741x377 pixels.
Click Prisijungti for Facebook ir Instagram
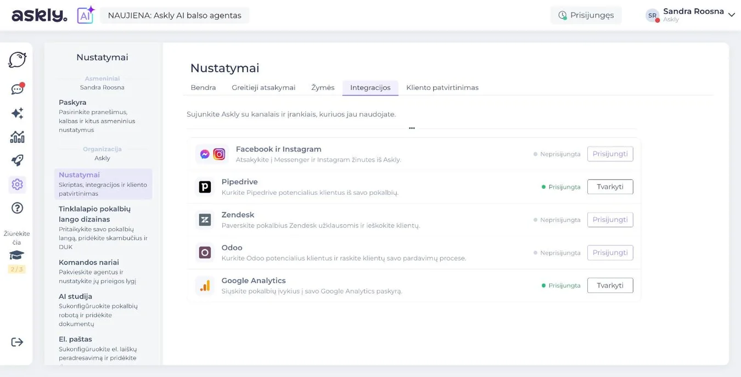click(610, 154)
